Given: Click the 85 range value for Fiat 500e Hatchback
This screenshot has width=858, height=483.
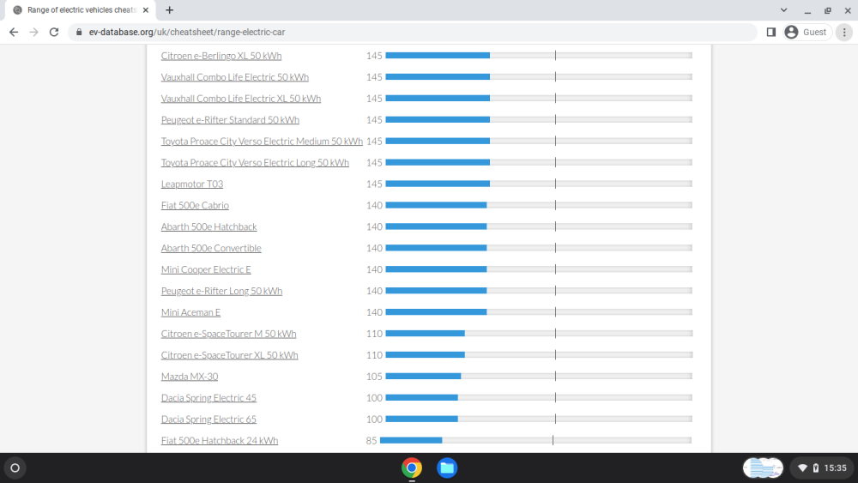Looking at the screenshot, I should 372,440.
